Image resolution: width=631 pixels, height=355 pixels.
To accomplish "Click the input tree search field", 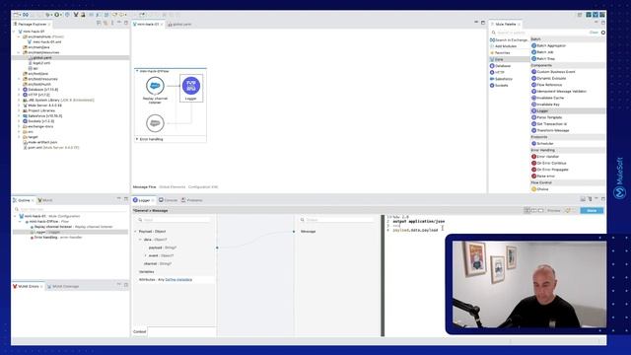I will tap(174, 220).
